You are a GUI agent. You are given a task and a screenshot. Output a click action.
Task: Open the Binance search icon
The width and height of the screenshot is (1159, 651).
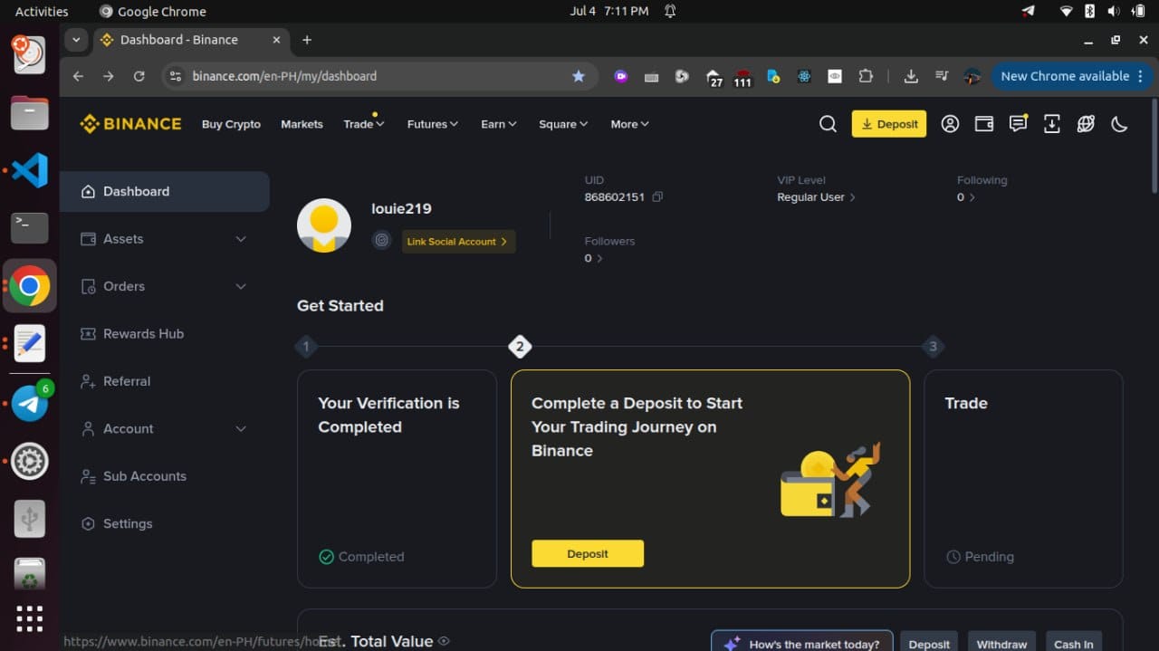(828, 124)
